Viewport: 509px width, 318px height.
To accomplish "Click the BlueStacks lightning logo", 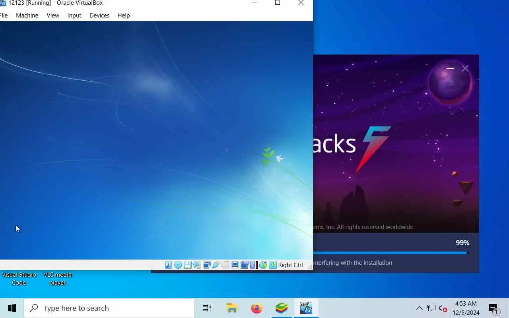I will pos(374,149).
